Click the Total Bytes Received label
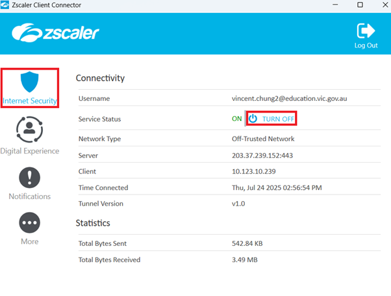The height and width of the screenshot is (296, 391). coord(109,260)
